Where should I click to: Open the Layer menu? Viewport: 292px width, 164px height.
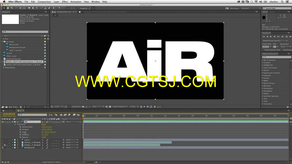pos(57,2)
